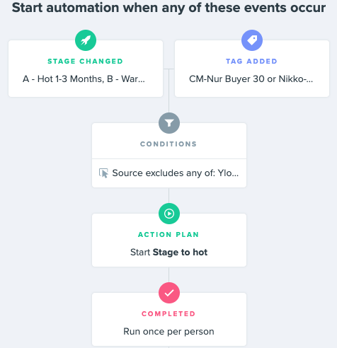Edit the Source excludes any of condition

click(169, 173)
